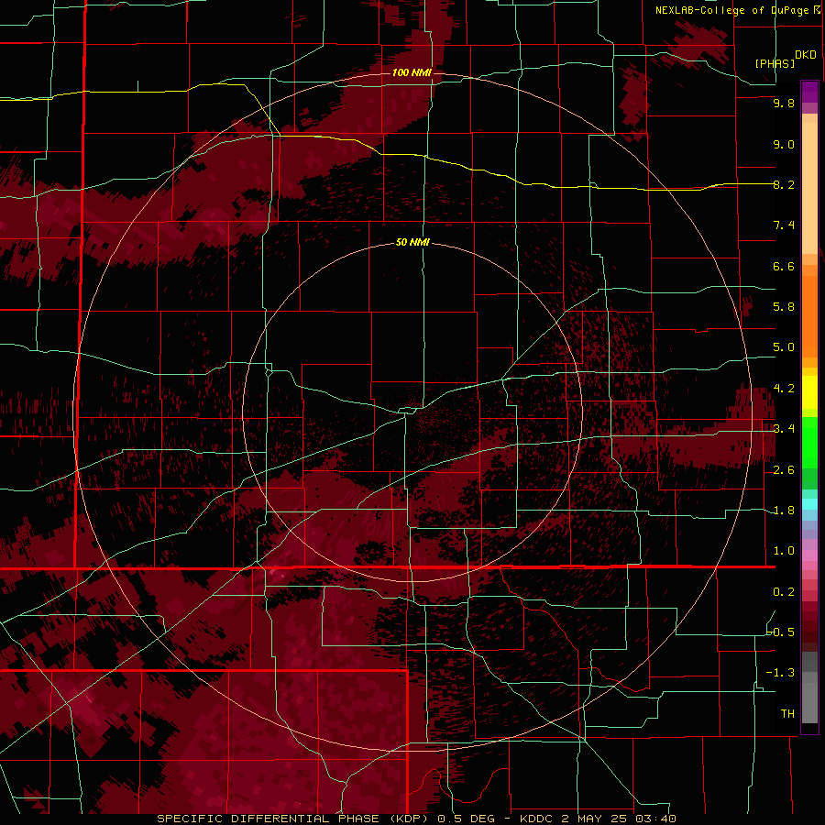Select the yellow segment of the color bar
Image resolution: width=825 pixels, height=825 pixels.
tap(809, 392)
